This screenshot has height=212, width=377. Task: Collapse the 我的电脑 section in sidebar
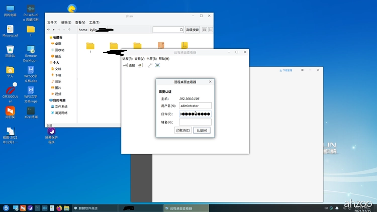pyautogui.click(x=57, y=100)
